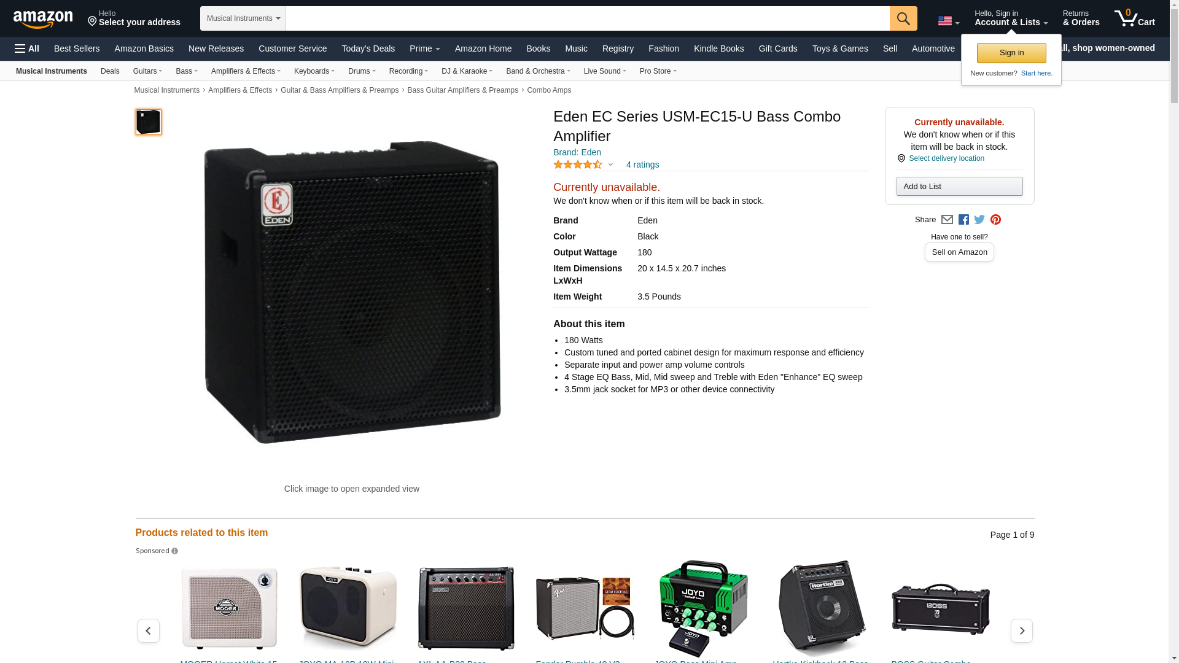This screenshot has height=663, width=1179.
Task: Select the amplifier image thumbnail
Action: point(149,122)
